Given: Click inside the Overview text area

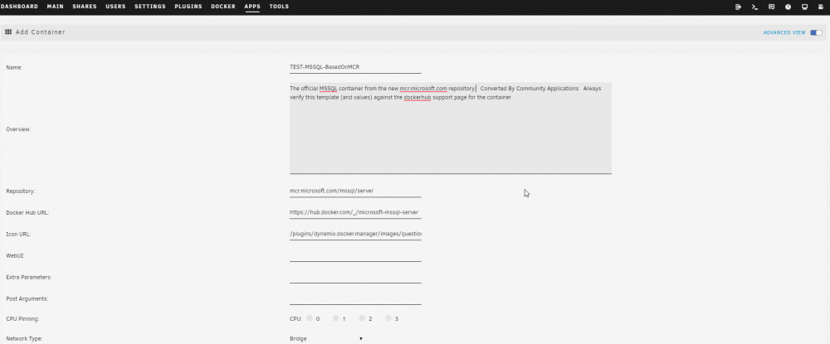Looking at the screenshot, I should tap(451, 128).
